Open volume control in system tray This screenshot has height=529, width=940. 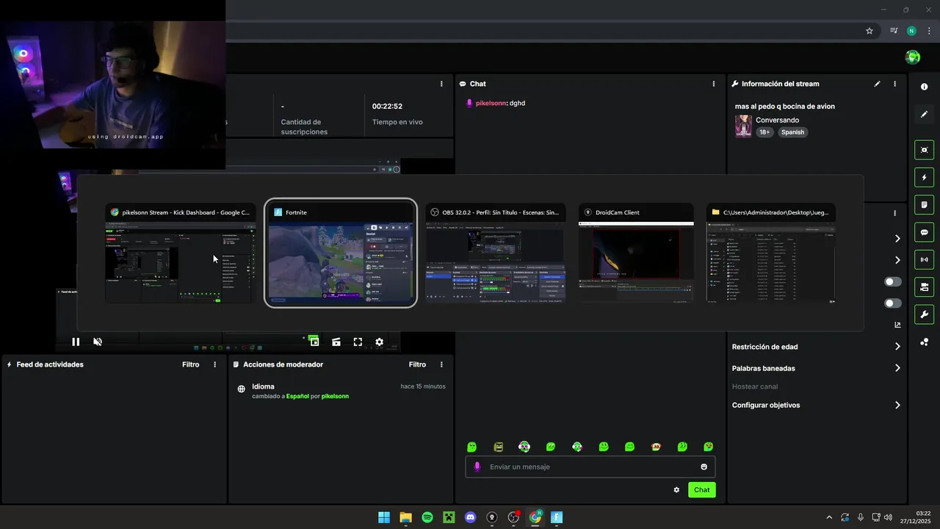[888, 517]
